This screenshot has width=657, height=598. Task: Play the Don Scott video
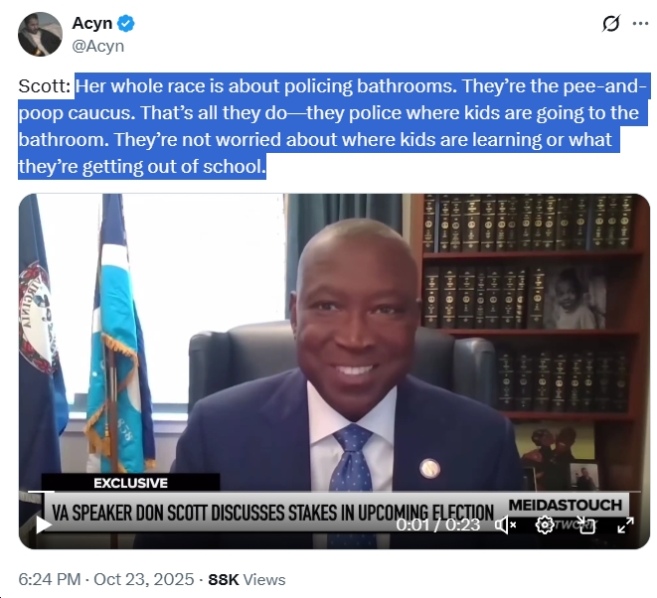(x=43, y=524)
